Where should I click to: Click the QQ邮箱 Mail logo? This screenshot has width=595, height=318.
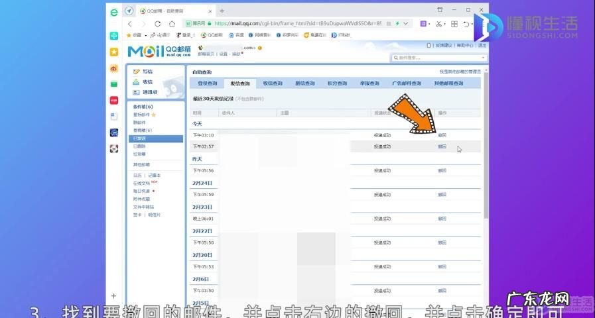159,51
